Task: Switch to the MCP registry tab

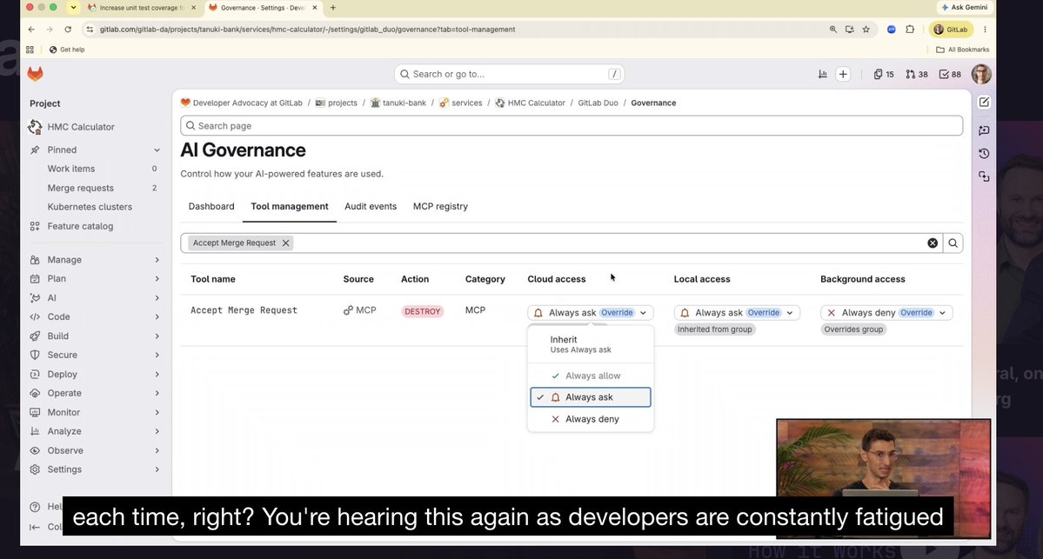Action: [x=440, y=207]
